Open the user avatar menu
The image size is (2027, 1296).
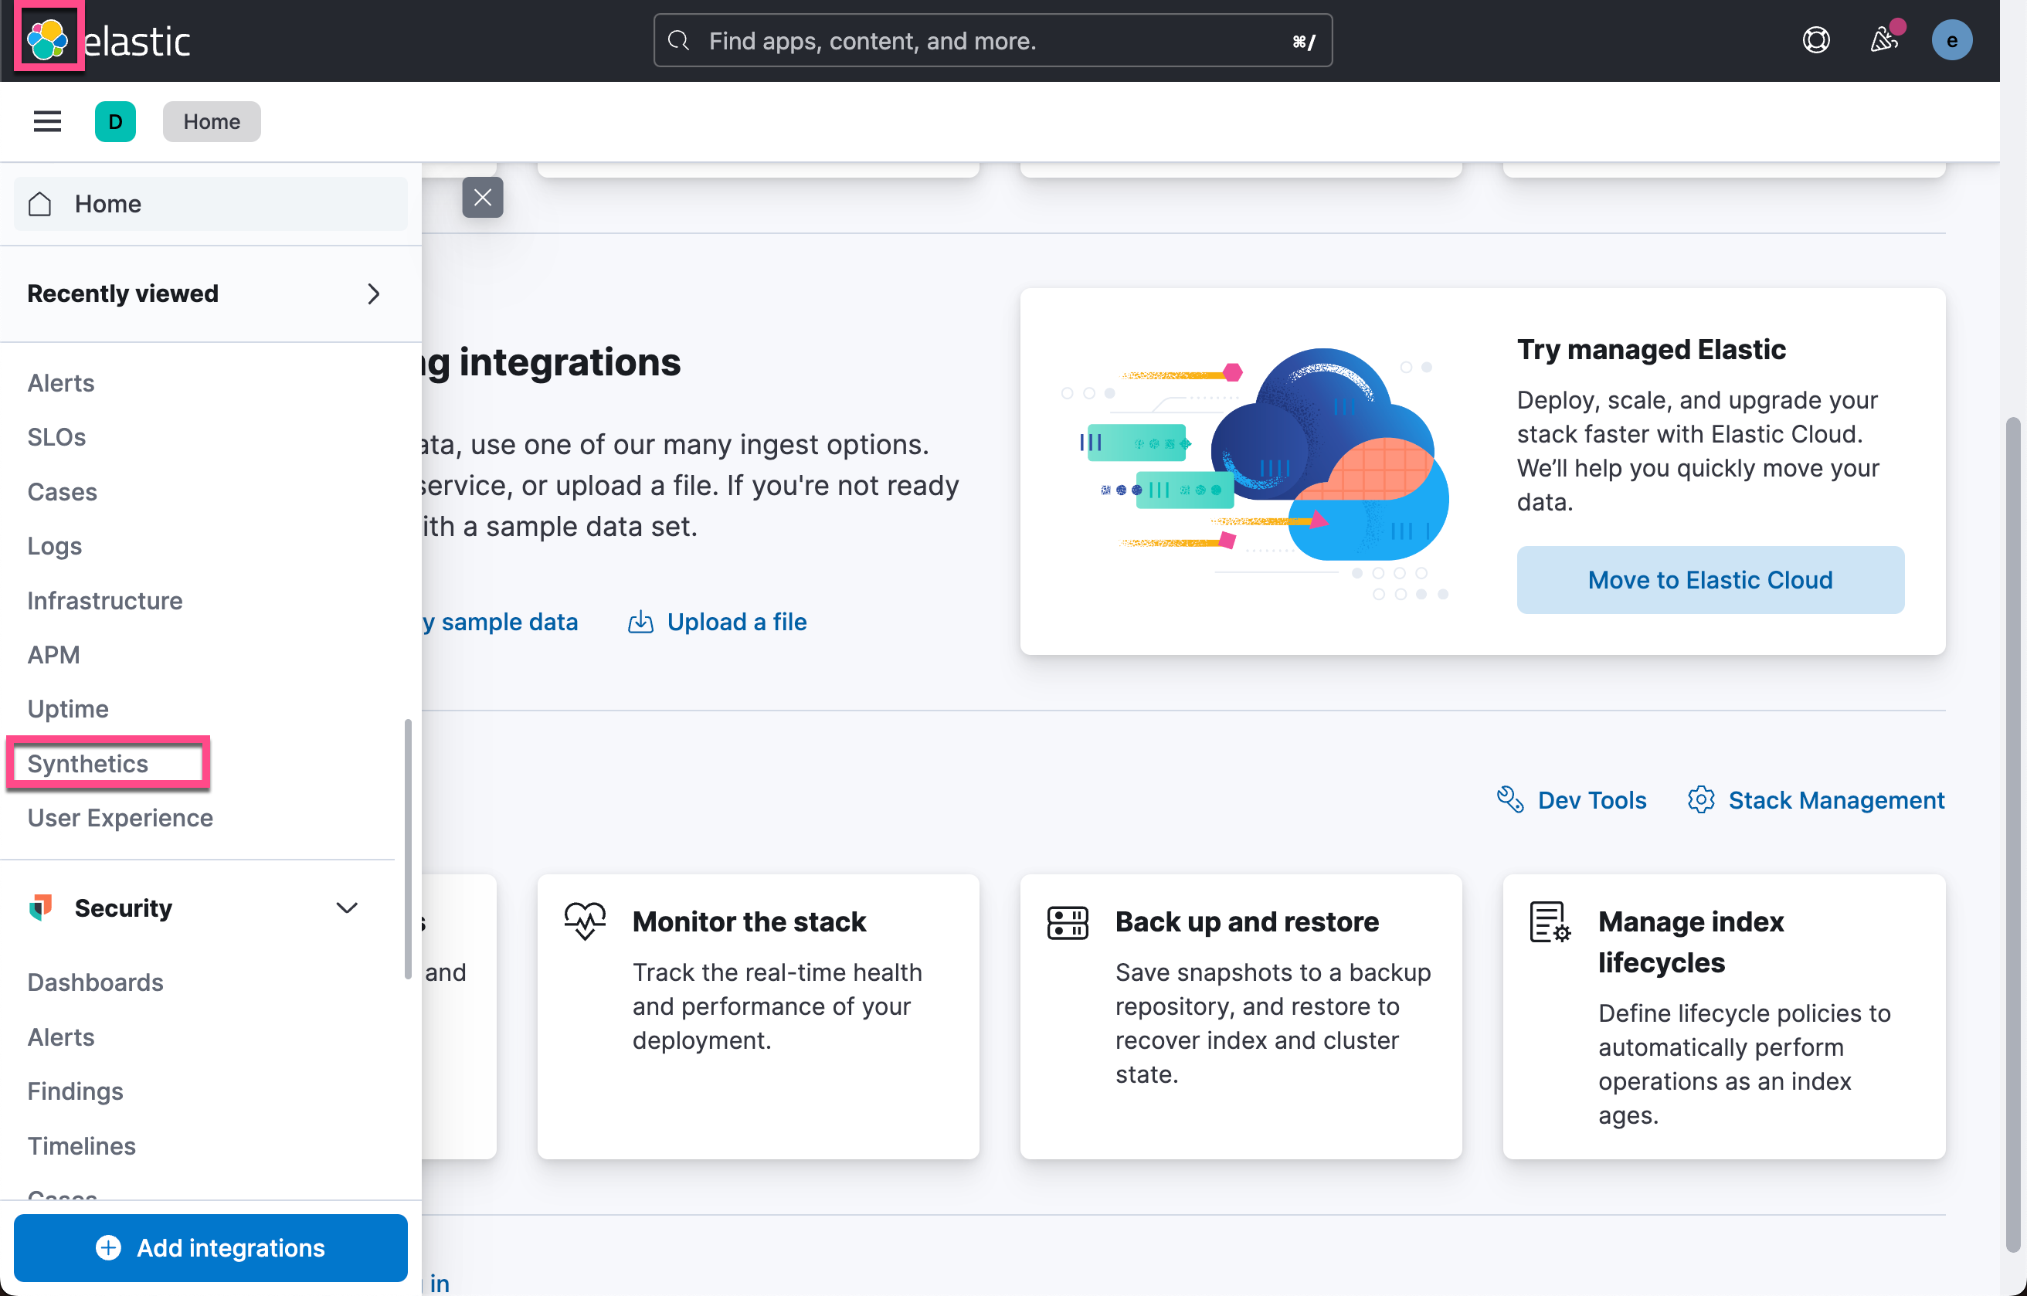point(1951,39)
